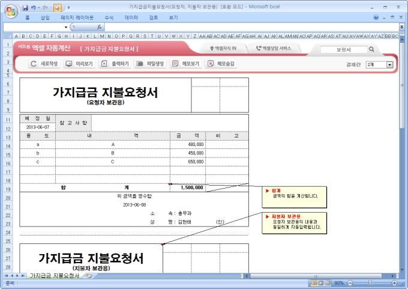This screenshot has height=289, width=408.
Task: Click the Undo arrow icon
Action: pos(34,8)
